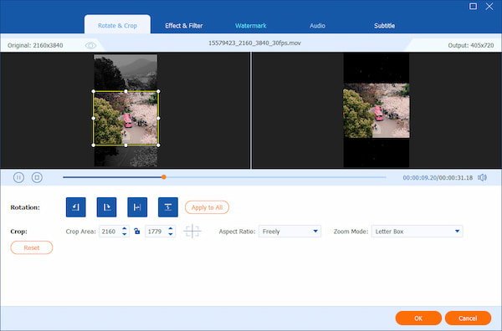Viewport: 502px width, 331px height.
Task: Click the right-middle crop handle
Action: (x=158, y=118)
